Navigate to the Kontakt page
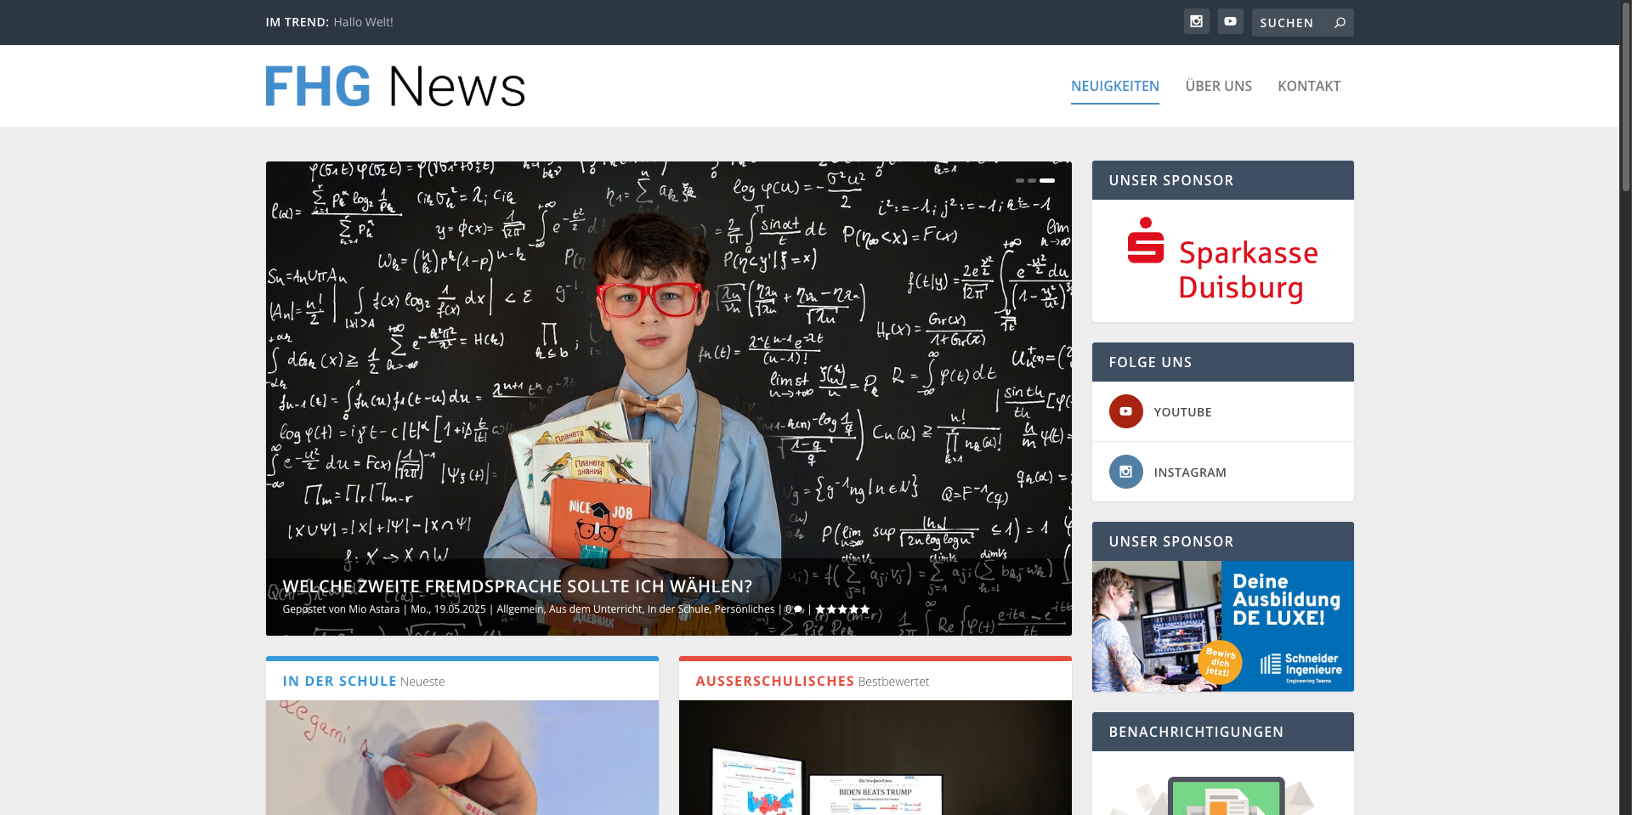This screenshot has height=815, width=1632. pyautogui.click(x=1309, y=86)
